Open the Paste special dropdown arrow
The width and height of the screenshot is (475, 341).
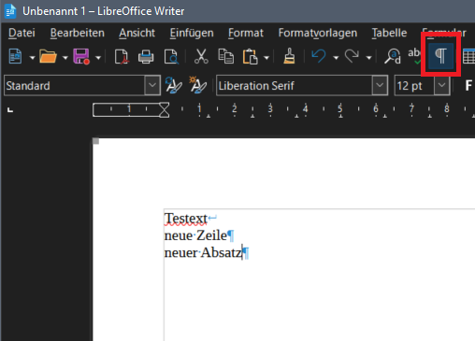pyautogui.click(x=266, y=58)
